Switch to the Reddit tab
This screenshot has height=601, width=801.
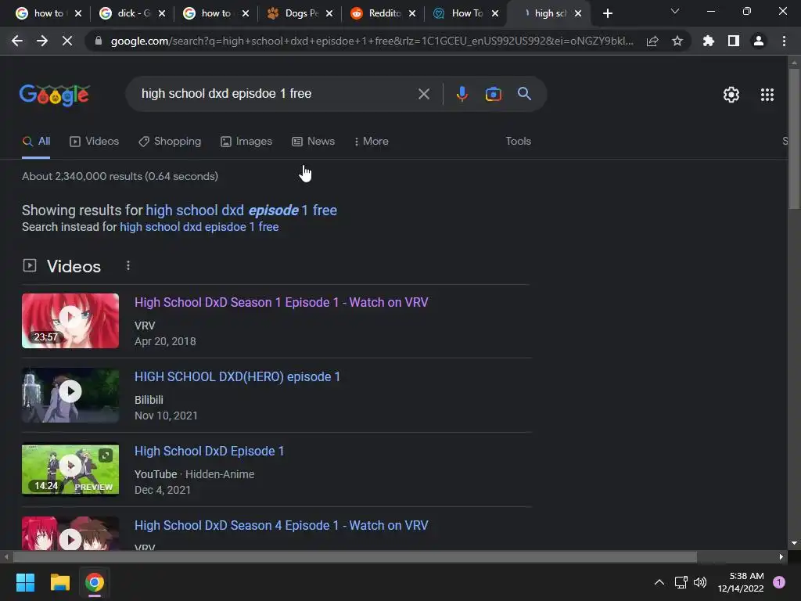[x=383, y=14]
